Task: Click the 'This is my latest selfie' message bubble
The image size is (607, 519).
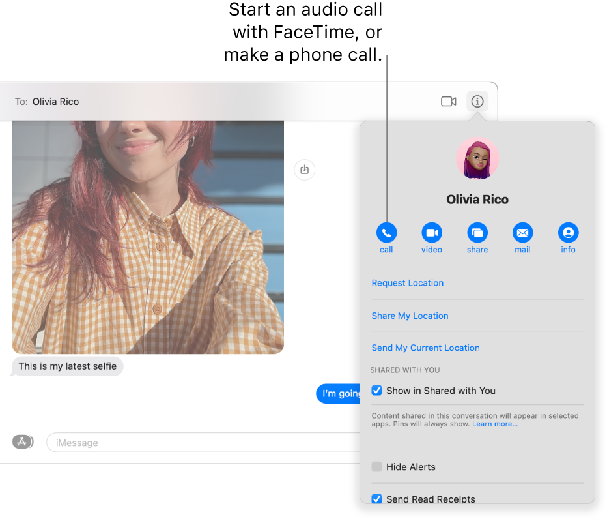Action: [x=67, y=366]
